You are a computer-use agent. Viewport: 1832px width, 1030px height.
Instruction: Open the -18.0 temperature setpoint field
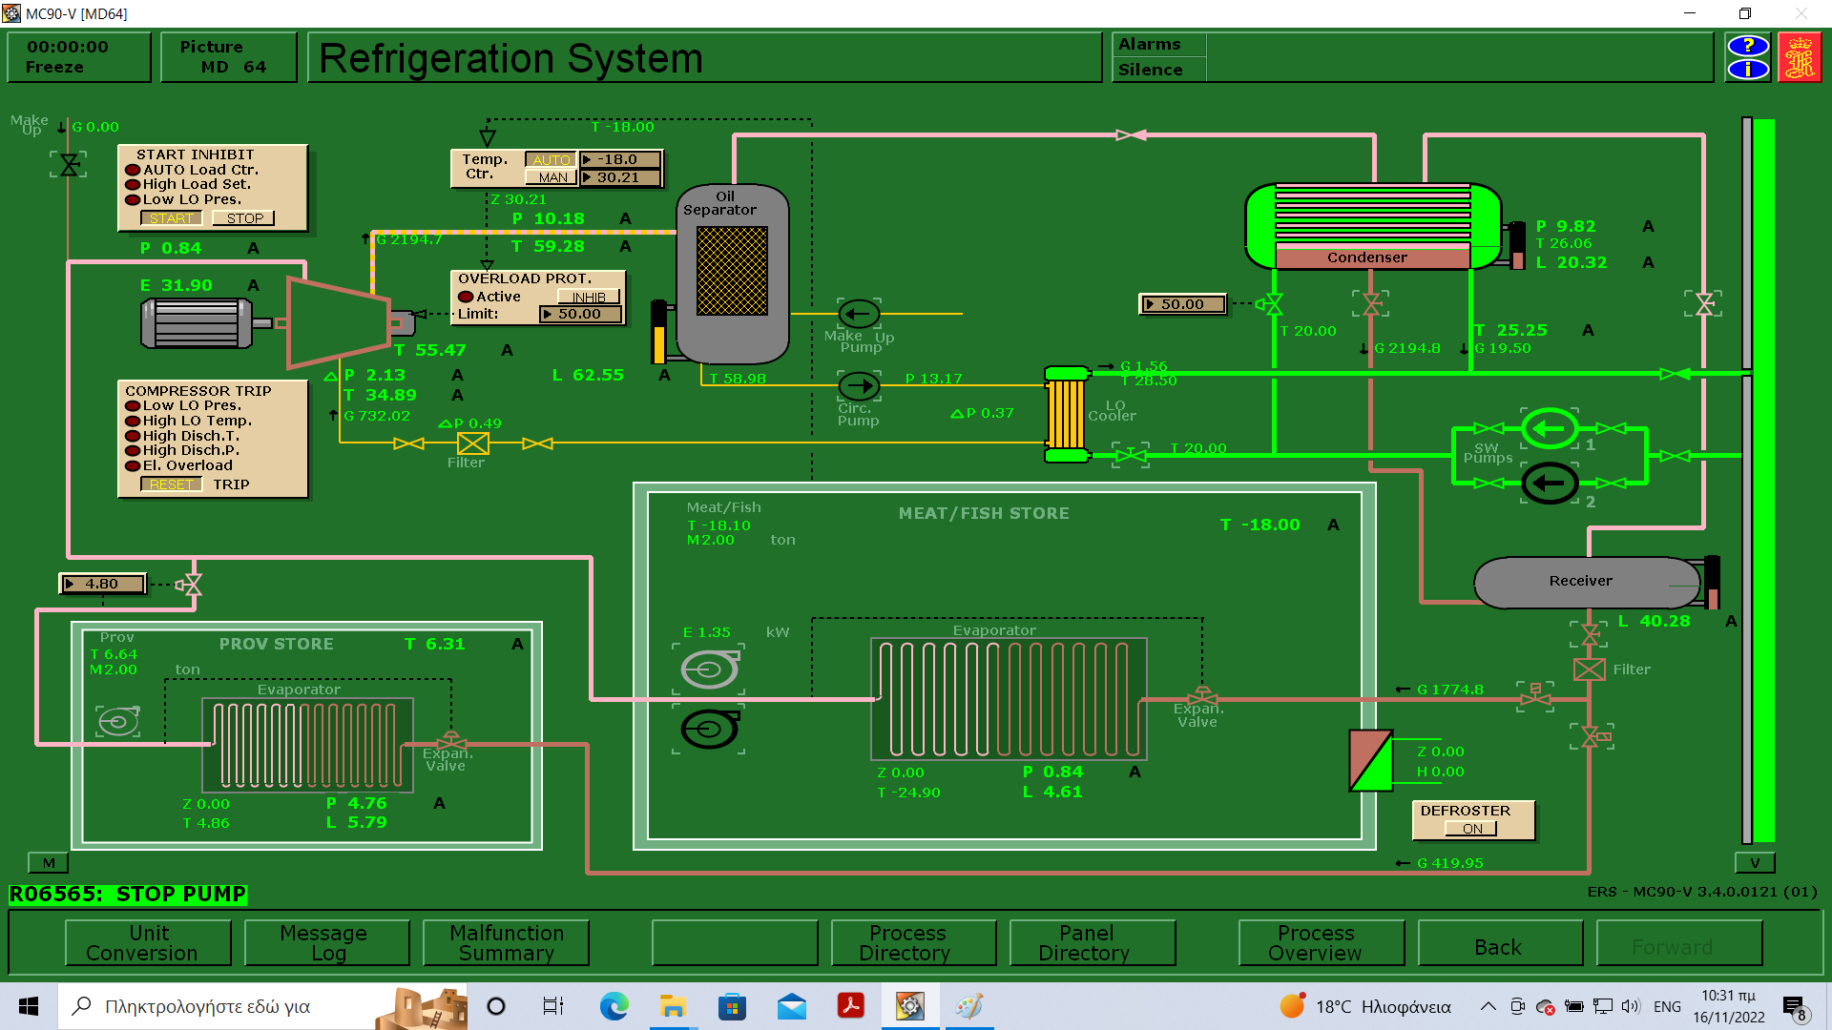click(x=619, y=159)
